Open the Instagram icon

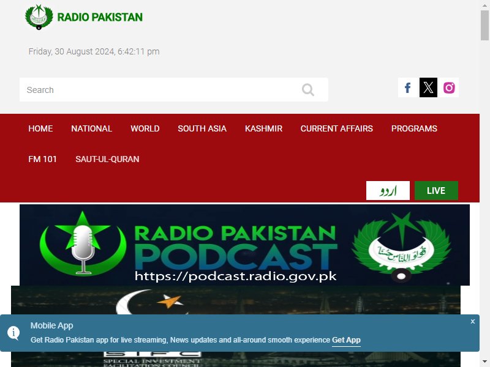pos(449,87)
